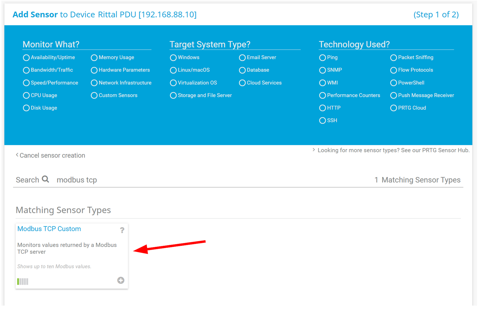This screenshot has height=309, width=478.
Task: Choose the Flow Protocols technology
Action: pos(393,70)
